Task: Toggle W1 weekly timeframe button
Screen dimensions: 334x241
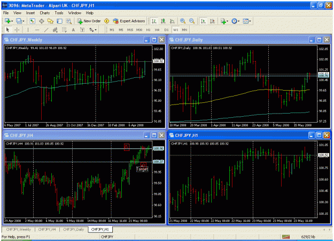Action: point(175,30)
